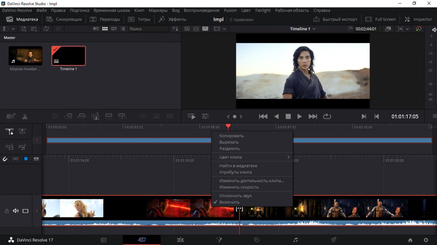The width and height of the screenshot is (437, 245).
Task: Toggle free playhead timeline mode
Action: pos(22,132)
